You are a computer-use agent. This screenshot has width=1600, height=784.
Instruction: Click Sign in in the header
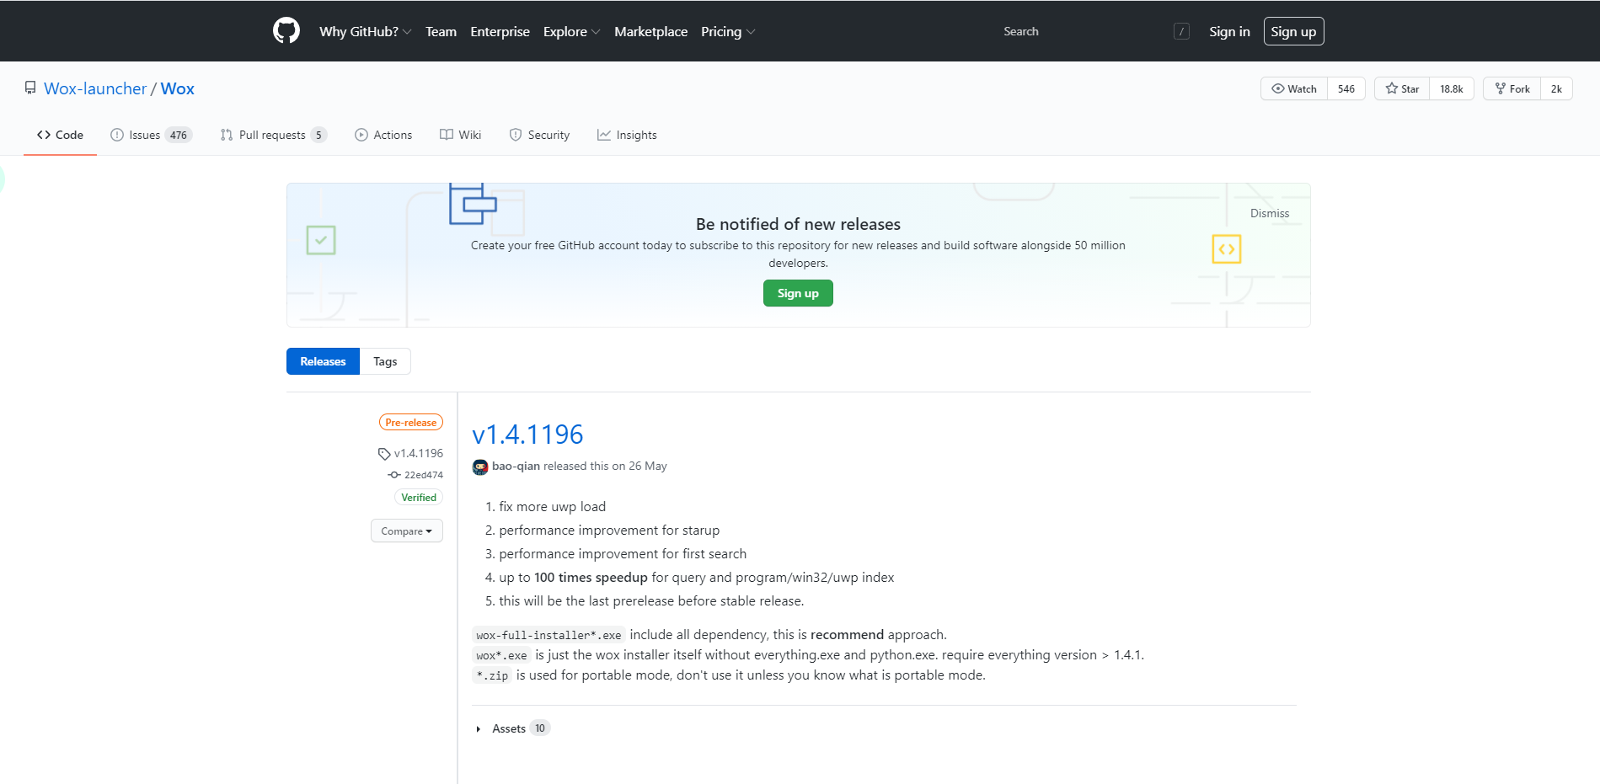click(1229, 31)
